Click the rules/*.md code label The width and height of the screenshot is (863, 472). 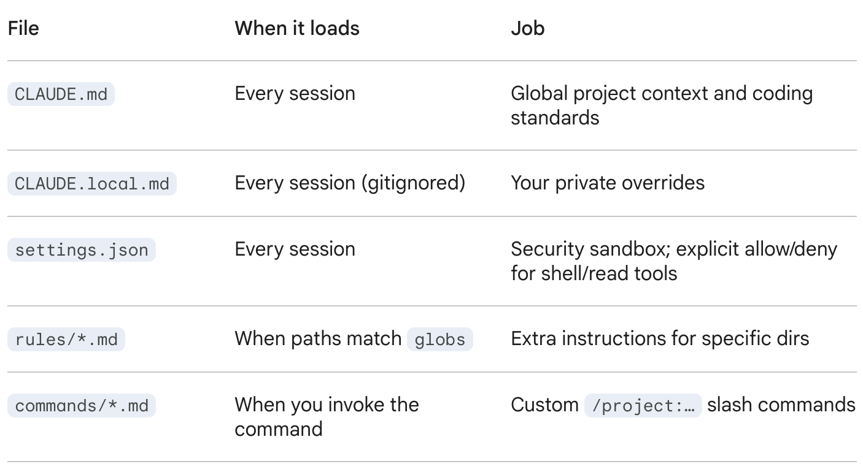(x=66, y=340)
